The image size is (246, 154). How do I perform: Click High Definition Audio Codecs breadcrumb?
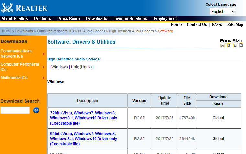click(x=131, y=31)
